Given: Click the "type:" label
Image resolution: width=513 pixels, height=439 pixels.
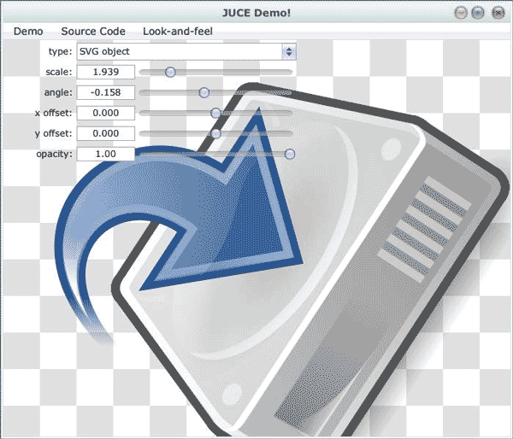Looking at the screenshot, I should pos(60,51).
